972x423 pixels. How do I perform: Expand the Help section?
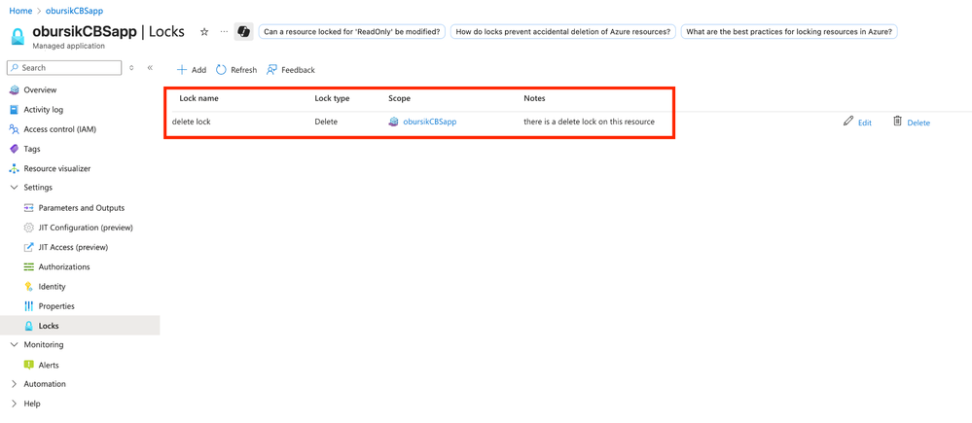pos(14,404)
